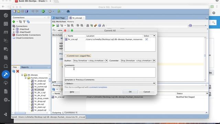The height and width of the screenshot is (124, 220).
Task: Click the Run Statement green play icon
Action: (54, 25)
